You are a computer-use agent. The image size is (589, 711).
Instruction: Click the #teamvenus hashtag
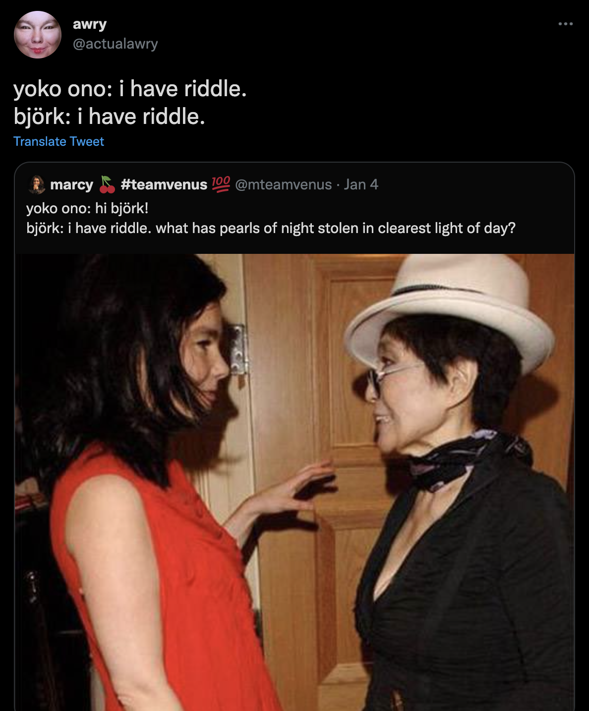tap(163, 184)
